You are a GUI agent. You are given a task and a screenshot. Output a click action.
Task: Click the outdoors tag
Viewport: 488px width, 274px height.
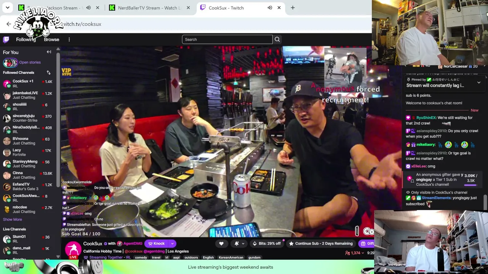tap(191, 258)
